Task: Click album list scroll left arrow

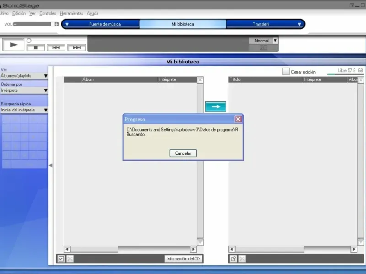Action: [67, 249]
